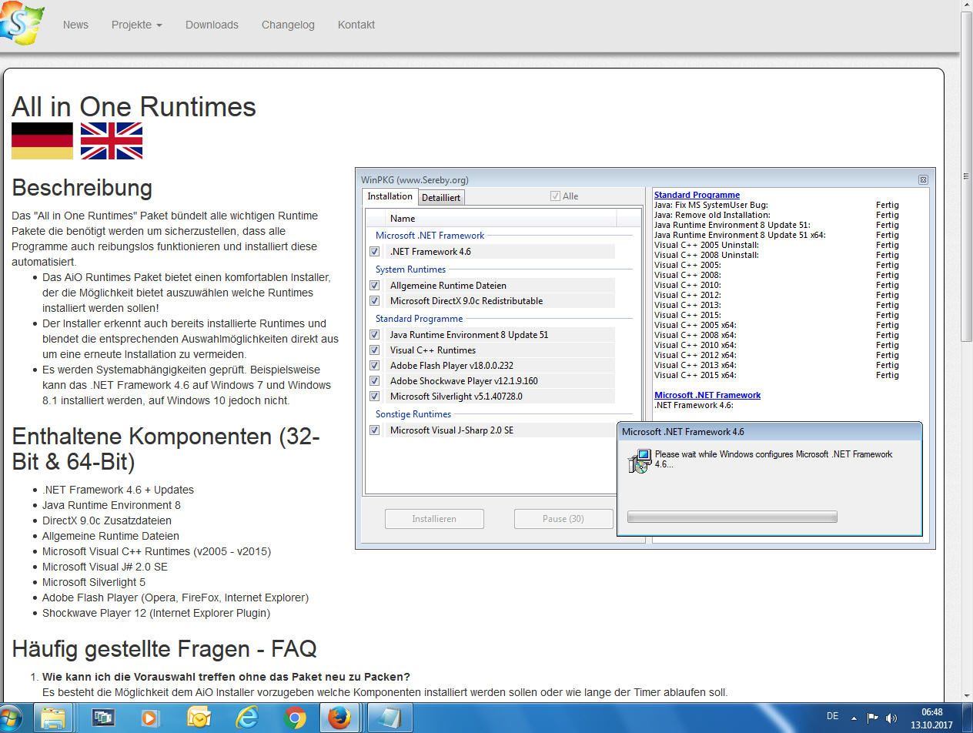Image resolution: width=973 pixels, height=733 pixels.
Task: Expand the Projekte dropdown menu
Action: pos(137,25)
